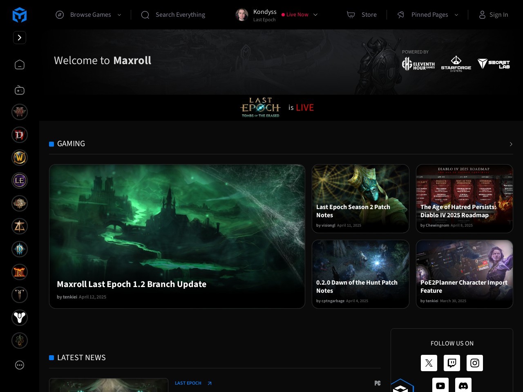Open the Browse Games dropdown
Image resolution: width=523 pixels, height=392 pixels.
[89, 15]
